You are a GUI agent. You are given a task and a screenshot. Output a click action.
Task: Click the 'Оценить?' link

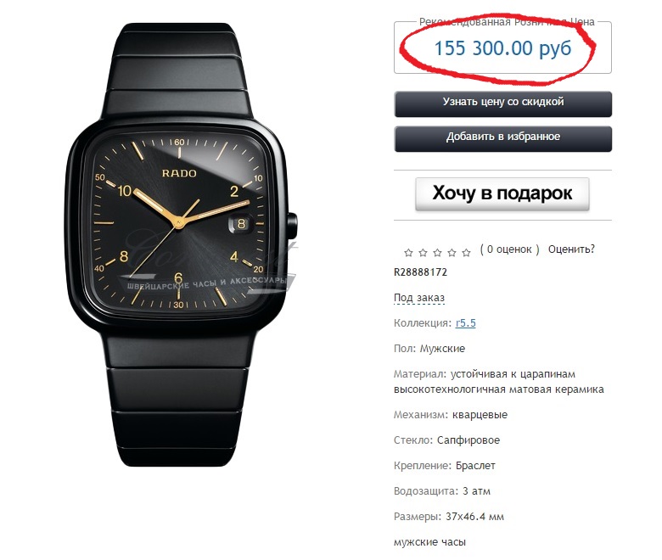[571, 249]
